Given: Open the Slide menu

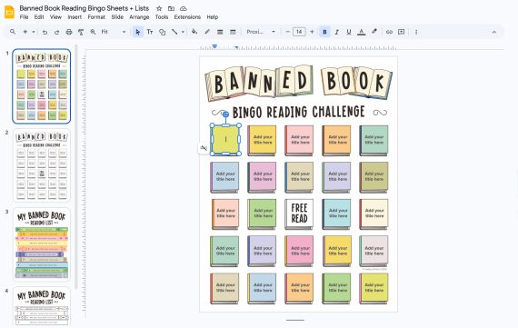Looking at the screenshot, I should [x=117, y=17].
